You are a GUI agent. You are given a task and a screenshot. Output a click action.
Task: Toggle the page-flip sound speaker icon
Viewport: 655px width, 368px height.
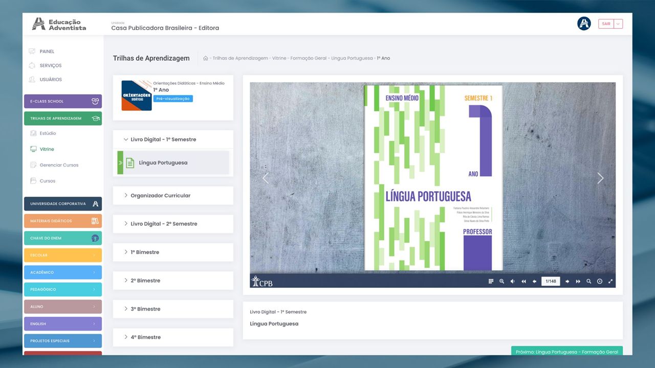512,281
